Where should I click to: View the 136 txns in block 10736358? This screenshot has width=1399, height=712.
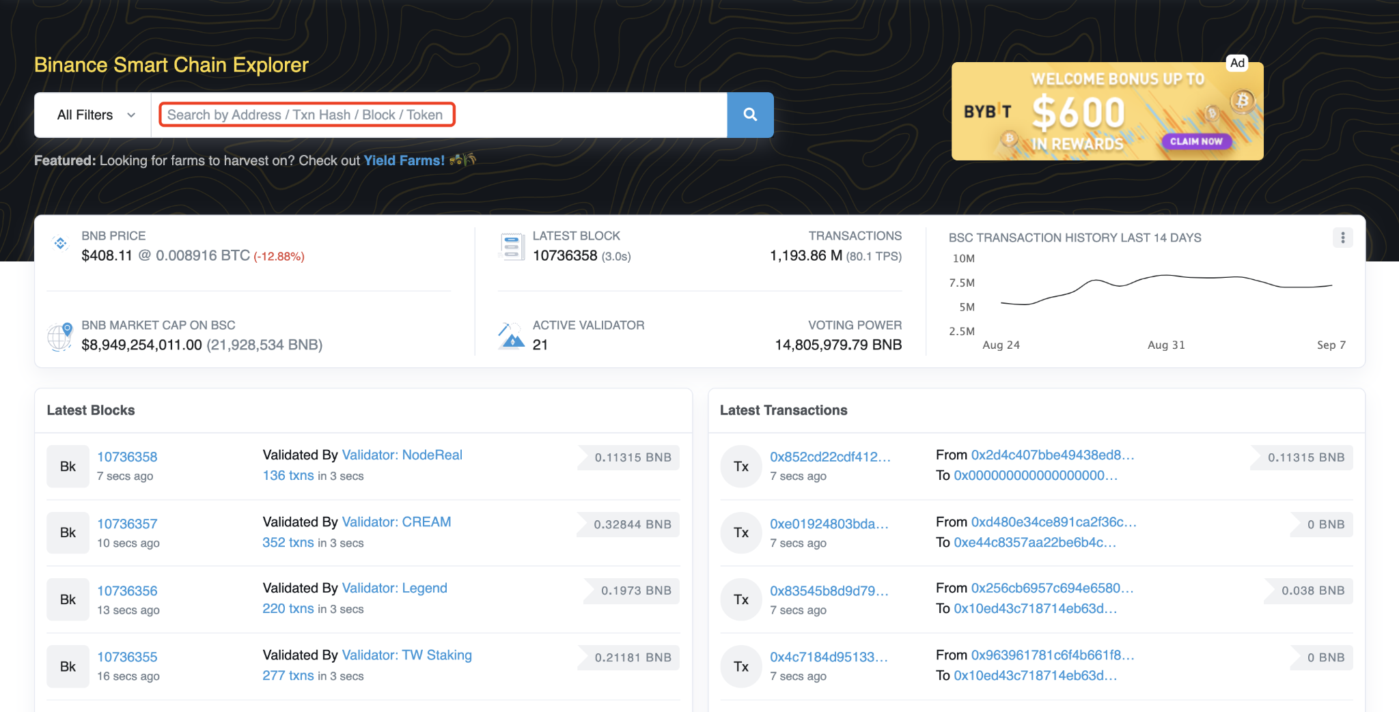(x=288, y=475)
